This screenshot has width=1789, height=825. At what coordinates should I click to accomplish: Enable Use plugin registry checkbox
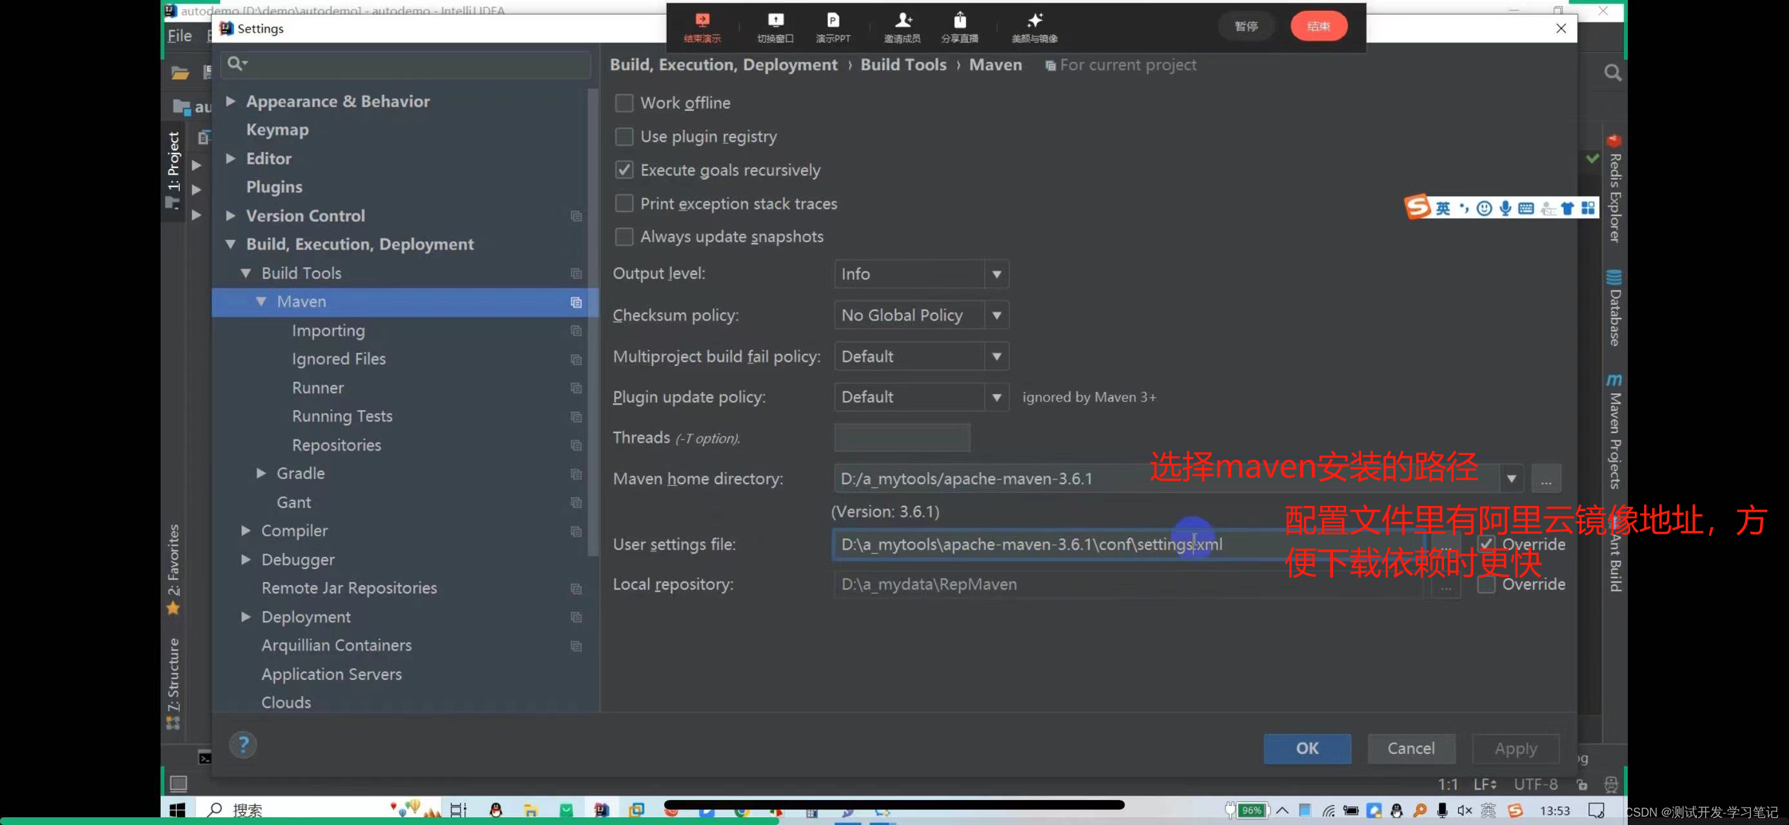(x=624, y=136)
